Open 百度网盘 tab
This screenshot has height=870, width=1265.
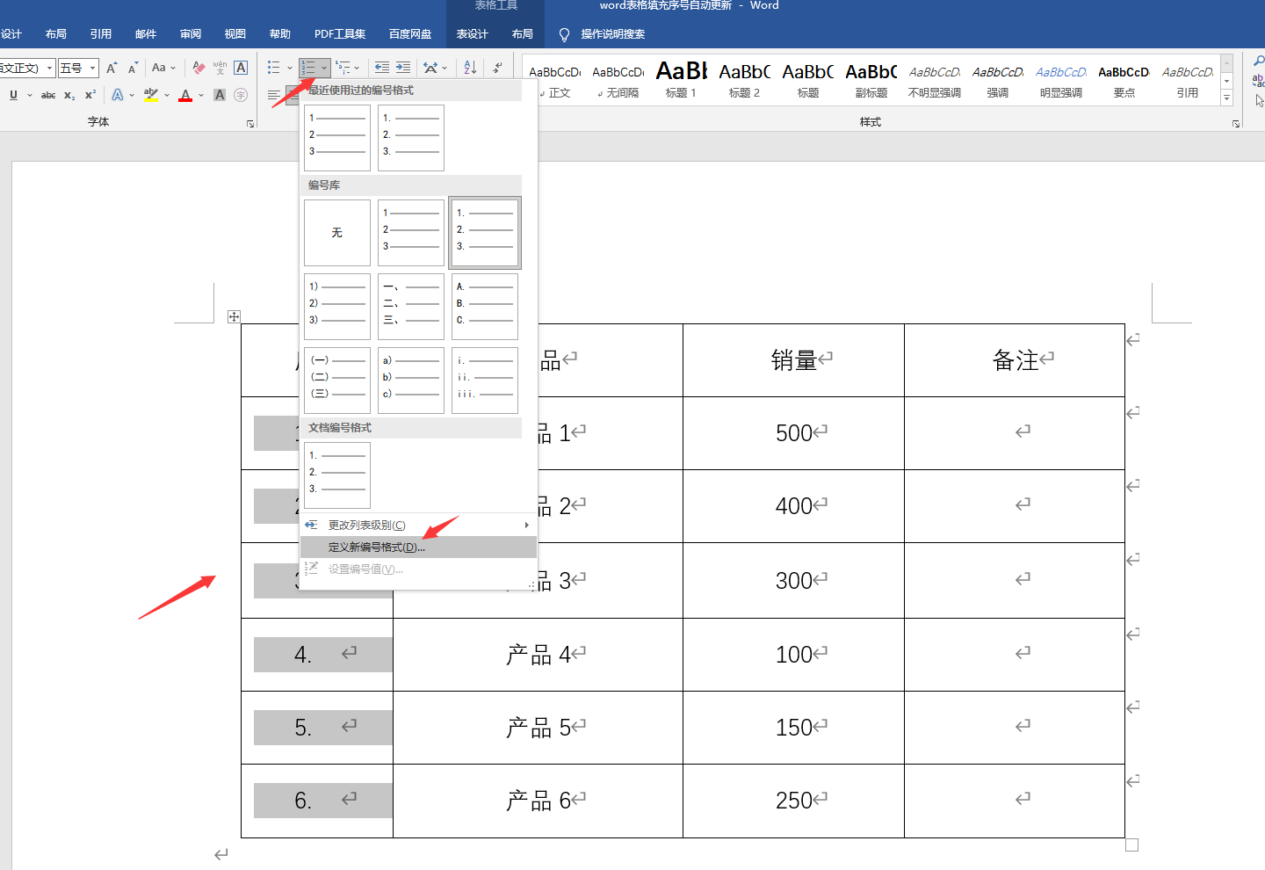tap(410, 34)
